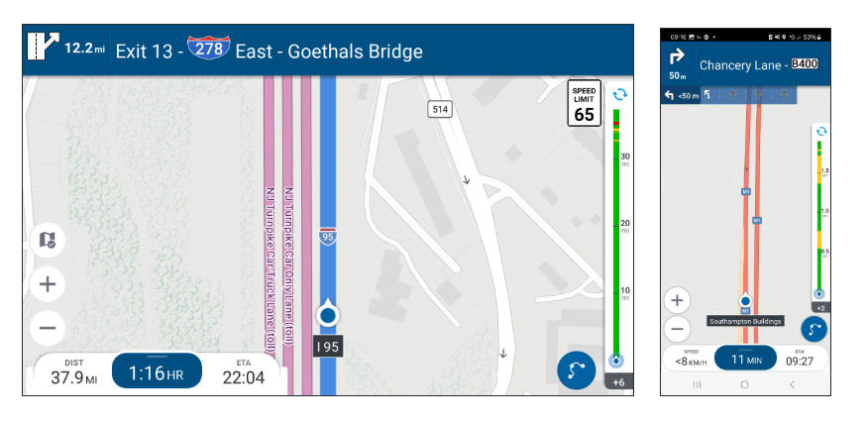Expand the 11 MIN trip time panel
This screenshot has height=425, width=866.
[x=745, y=359]
